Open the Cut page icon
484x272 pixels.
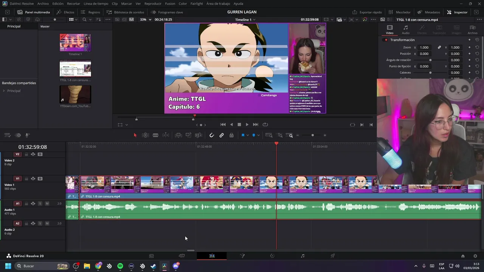pyautogui.click(x=181, y=256)
